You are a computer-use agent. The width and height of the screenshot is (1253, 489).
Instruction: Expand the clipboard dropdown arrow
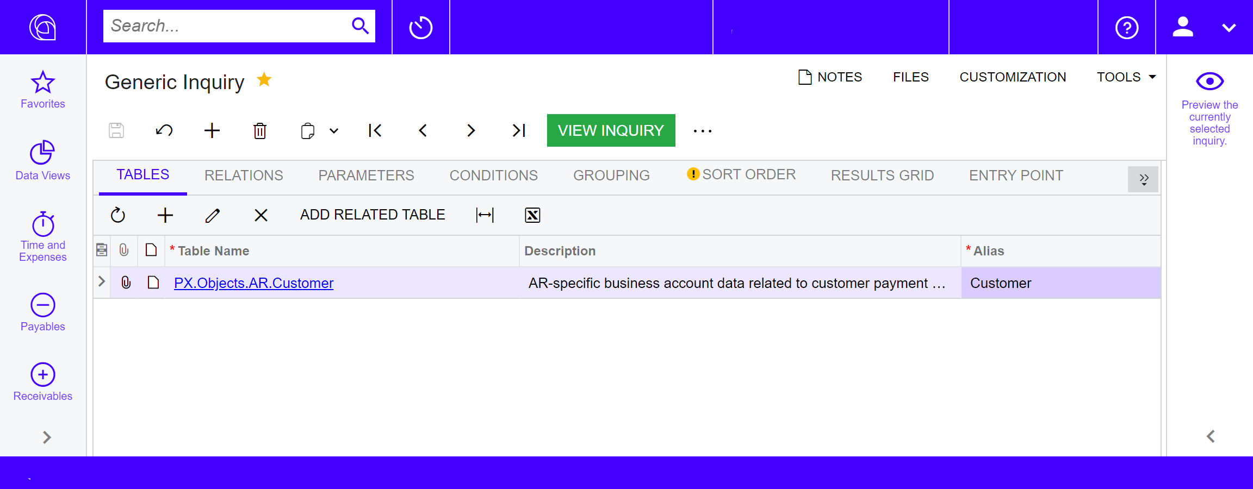[333, 131]
